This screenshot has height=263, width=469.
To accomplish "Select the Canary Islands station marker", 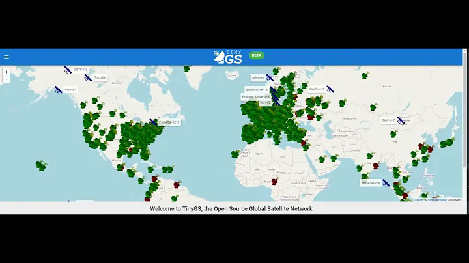I will 235,154.
